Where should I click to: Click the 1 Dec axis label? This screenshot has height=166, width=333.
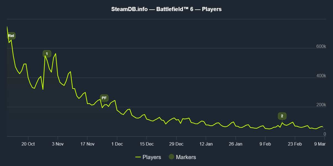(117, 144)
